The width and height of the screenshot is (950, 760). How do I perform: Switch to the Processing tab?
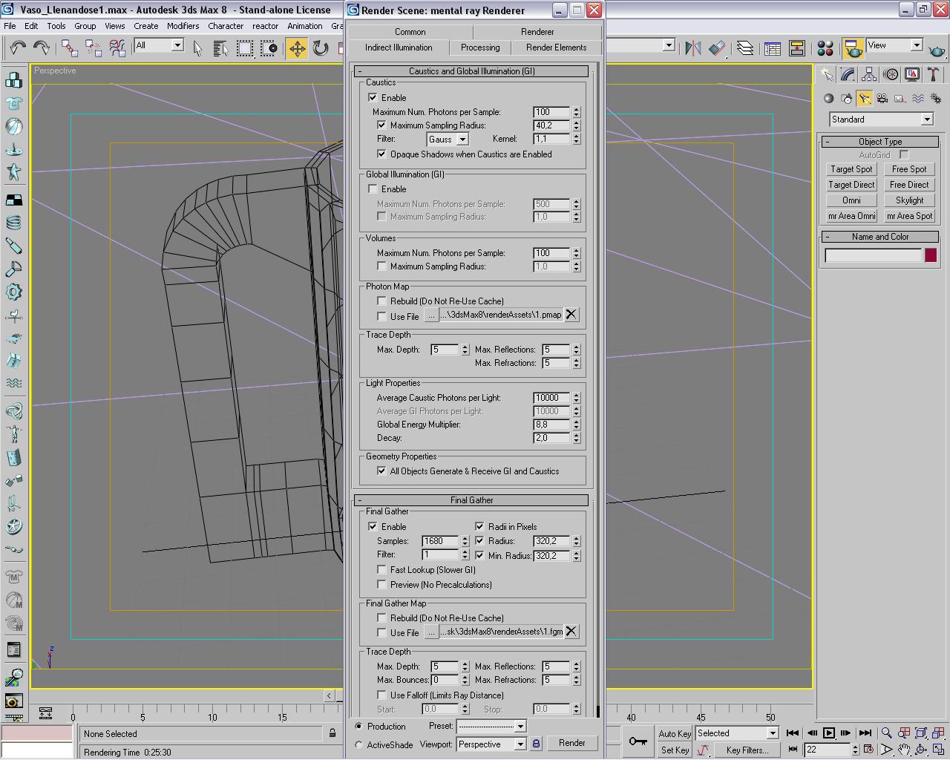tap(480, 47)
